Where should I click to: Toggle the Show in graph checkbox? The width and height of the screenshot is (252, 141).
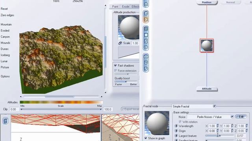[x=146, y=138]
